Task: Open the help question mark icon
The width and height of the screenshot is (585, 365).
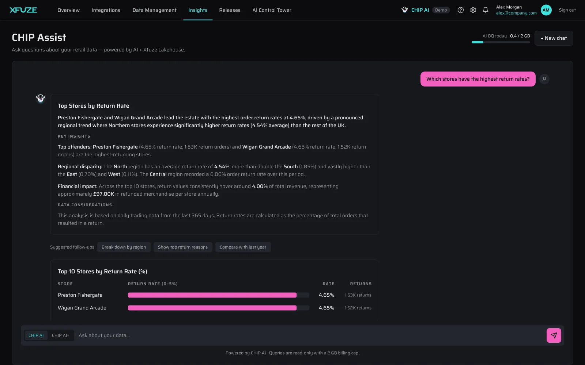Action: click(461, 10)
